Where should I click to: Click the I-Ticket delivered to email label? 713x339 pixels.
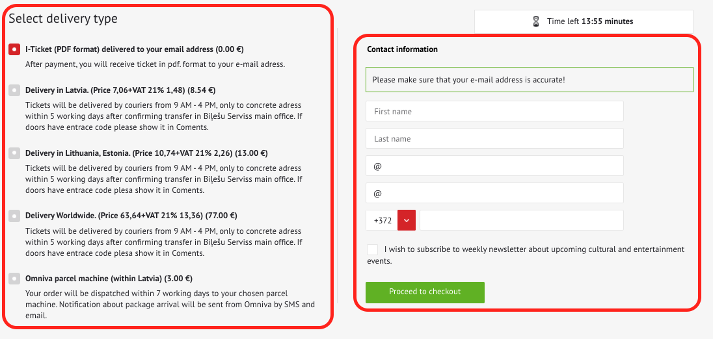point(138,49)
